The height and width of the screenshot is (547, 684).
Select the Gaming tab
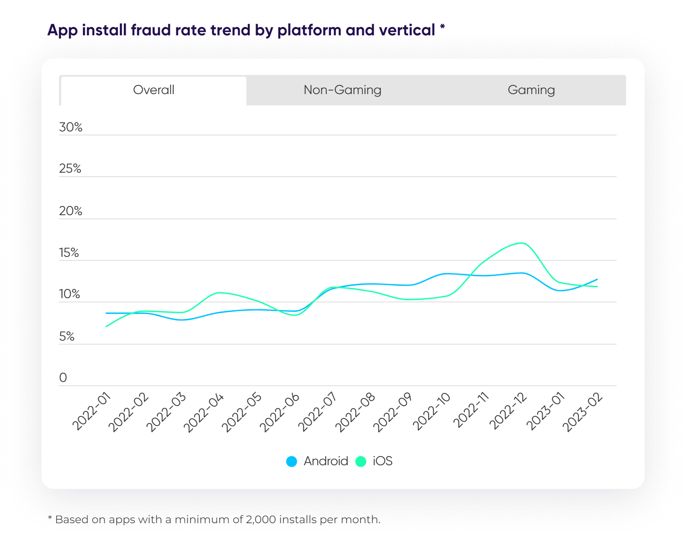pyautogui.click(x=531, y=90)
